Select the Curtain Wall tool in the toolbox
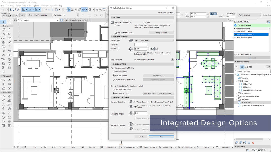 [3, 46]
